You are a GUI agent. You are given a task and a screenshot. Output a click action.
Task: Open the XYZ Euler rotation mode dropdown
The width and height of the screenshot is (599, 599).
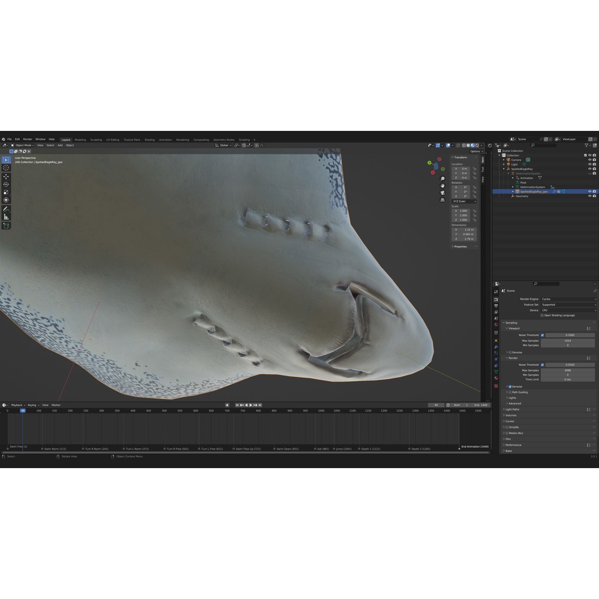464,201
